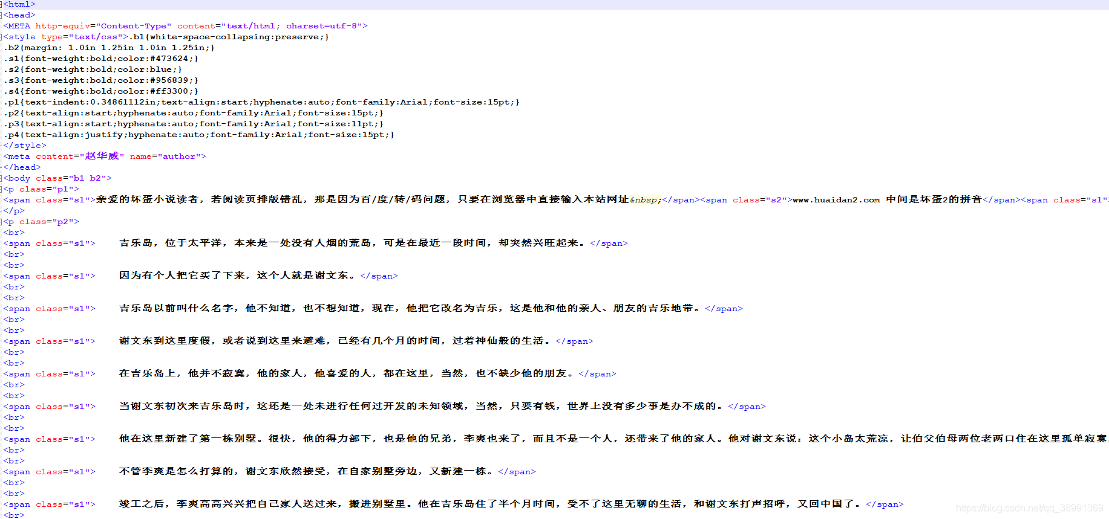This screenshot has height=519, width=1109.
Task: Click the text 亲爱的坏蛋小说读者
Action: [x=148, y=199]
